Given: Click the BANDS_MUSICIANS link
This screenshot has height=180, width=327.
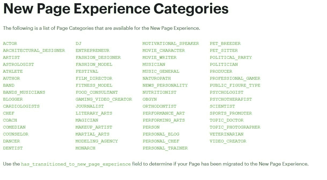Looking at the screenshot, I should click(x=24, y=92).
